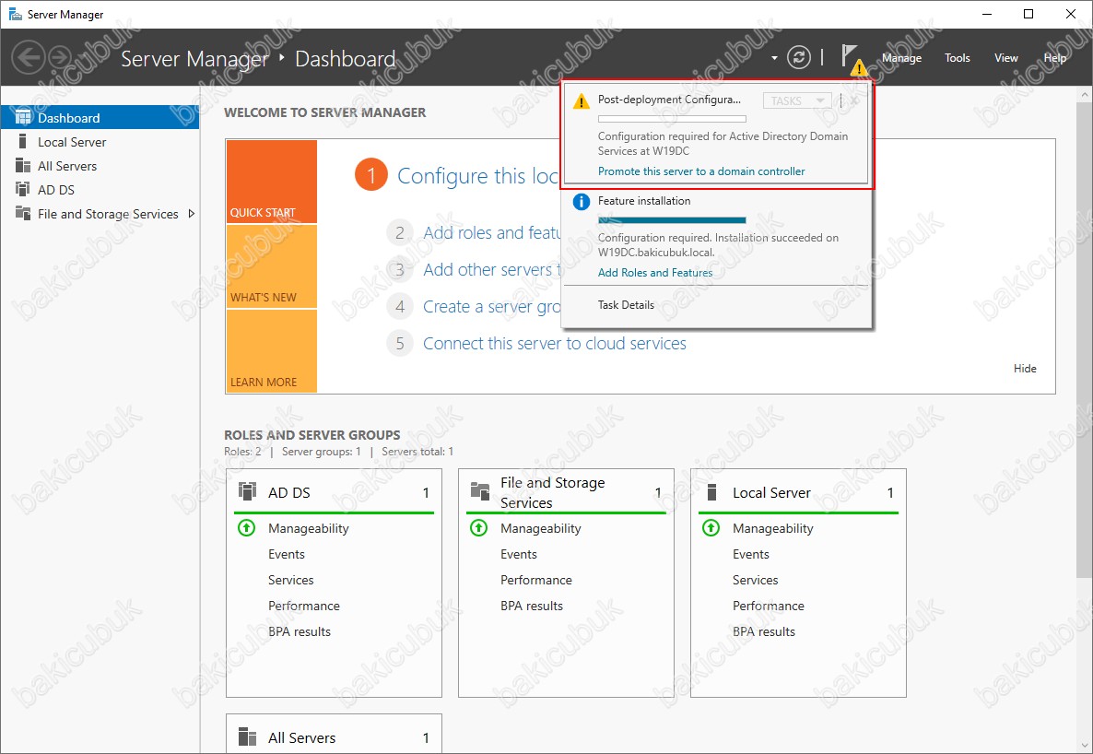Image resolution: width=1093 pixels, height=754 pixels.
Task: Open File and Storage Services BPA results
Action: (x=532, y=606)
